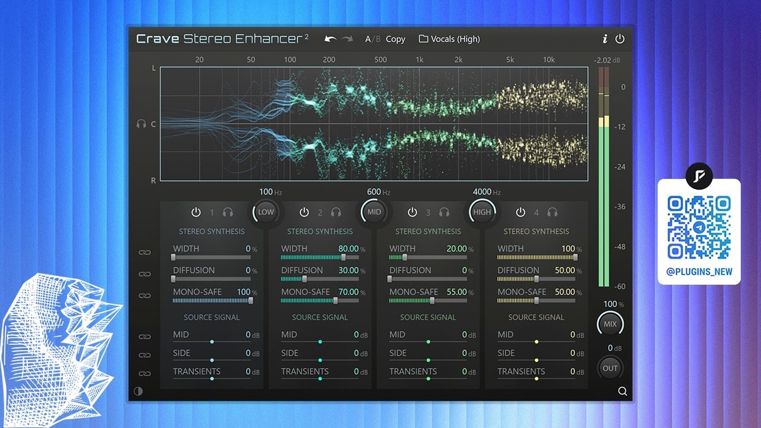The width and height of the screenshot is (761, 428).
Task: Adjust band 2 DIFFUSION slider at 30.00
Action: tap(320, 279)
